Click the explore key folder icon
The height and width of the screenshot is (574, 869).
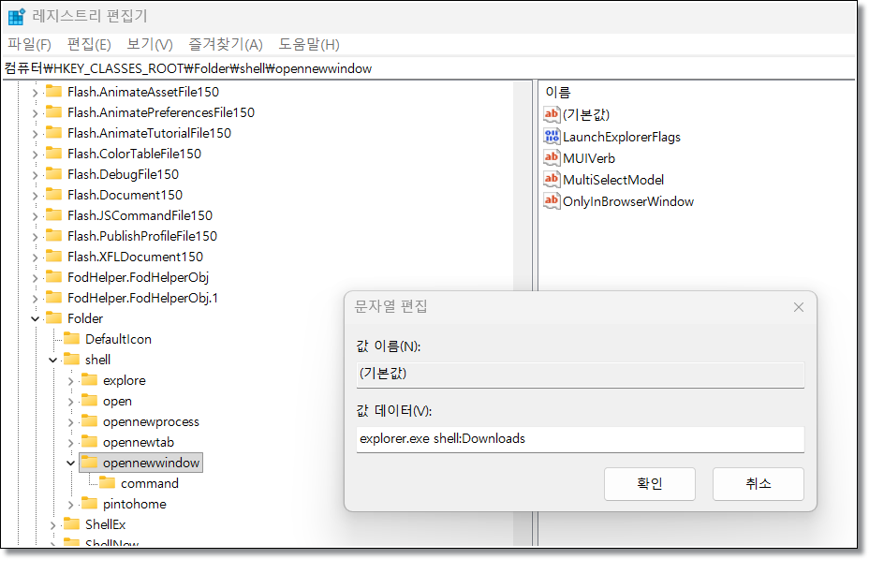89,380
